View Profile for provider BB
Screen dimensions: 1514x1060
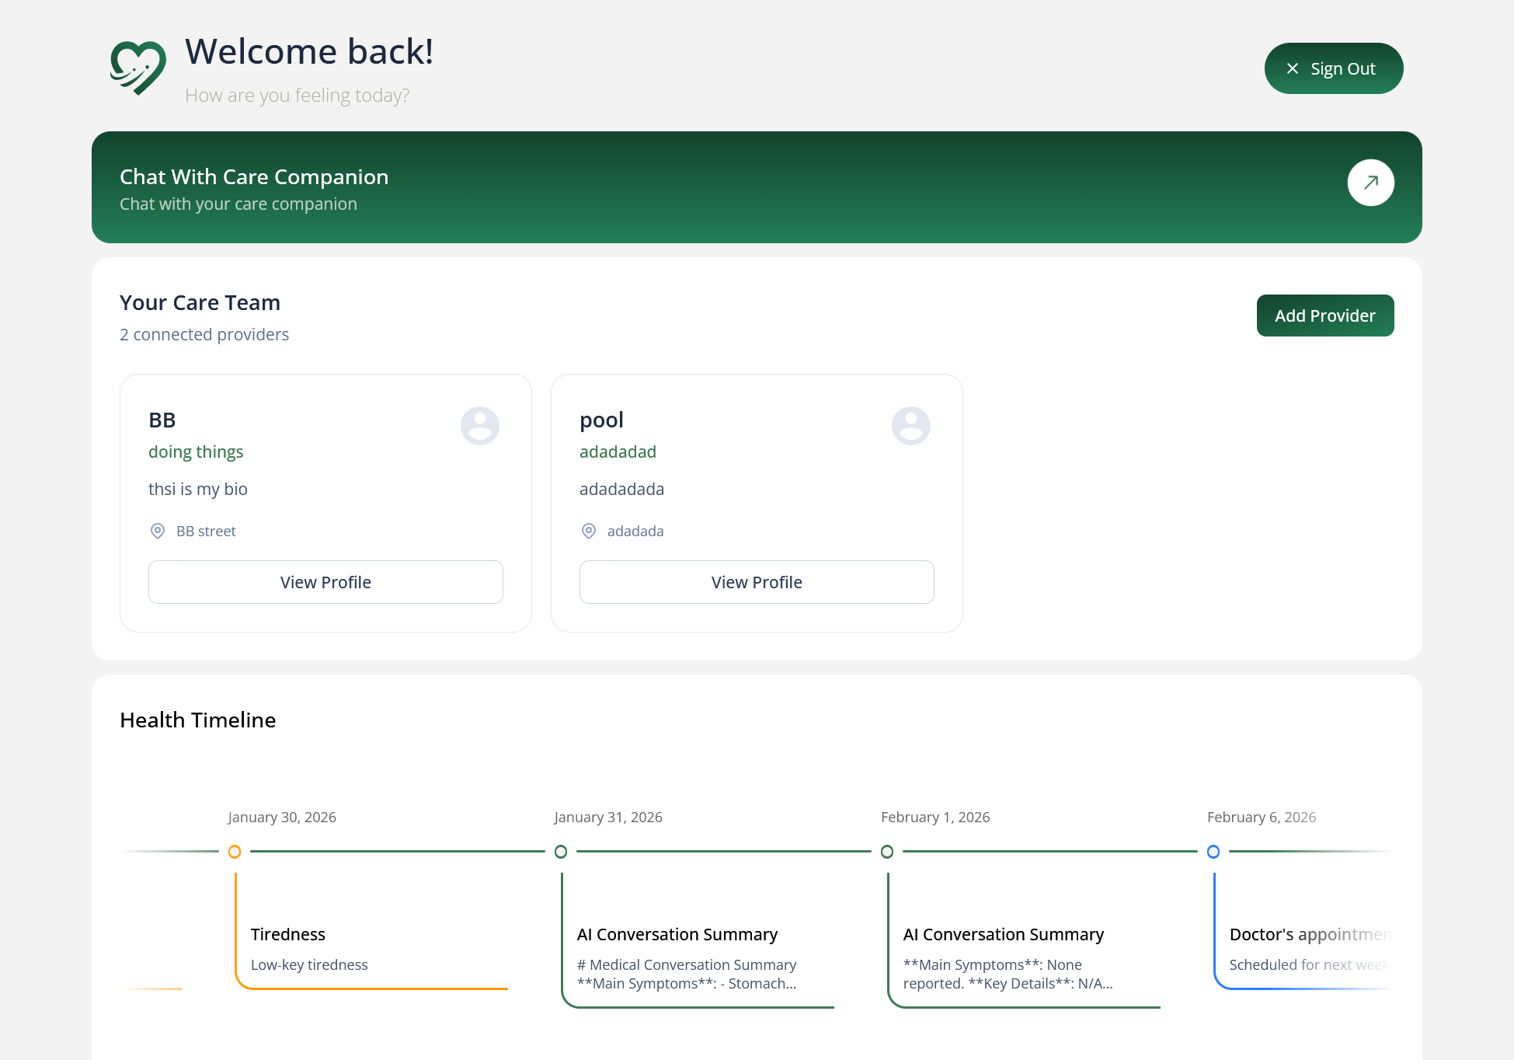(325, 582)
